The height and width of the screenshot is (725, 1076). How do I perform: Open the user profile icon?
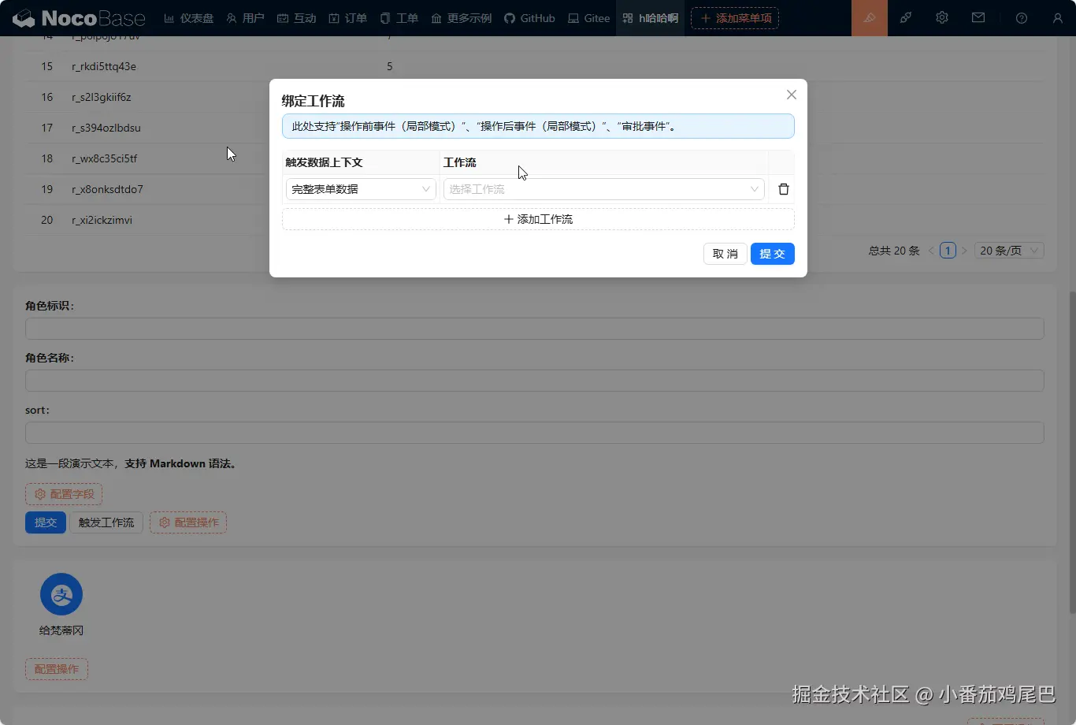pos(1058,18)
